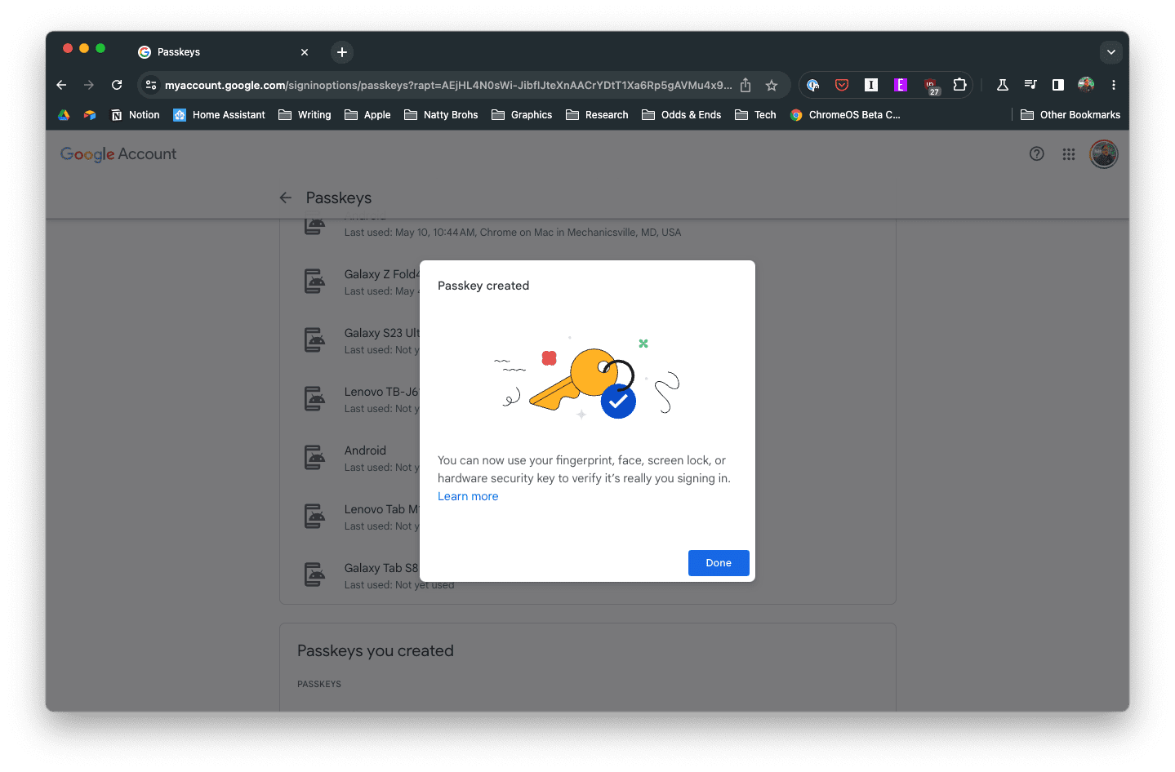Open the Odds & Ends bookmarks folder
The image size is (1175, 772).
682,115
